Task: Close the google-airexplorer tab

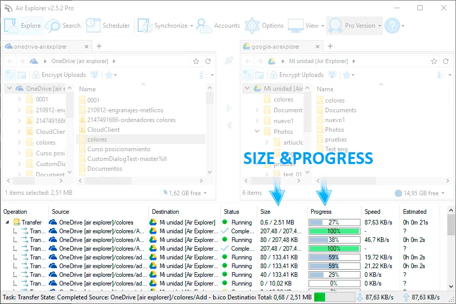Action: (317, 47)
